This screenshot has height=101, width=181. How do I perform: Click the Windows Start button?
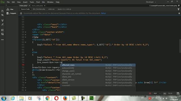4,98
